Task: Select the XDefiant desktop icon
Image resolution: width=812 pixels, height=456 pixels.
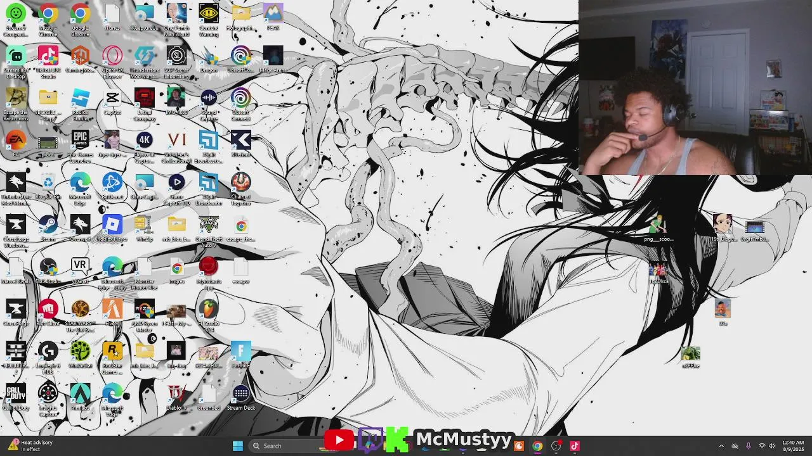Action: tap(240, 144)
